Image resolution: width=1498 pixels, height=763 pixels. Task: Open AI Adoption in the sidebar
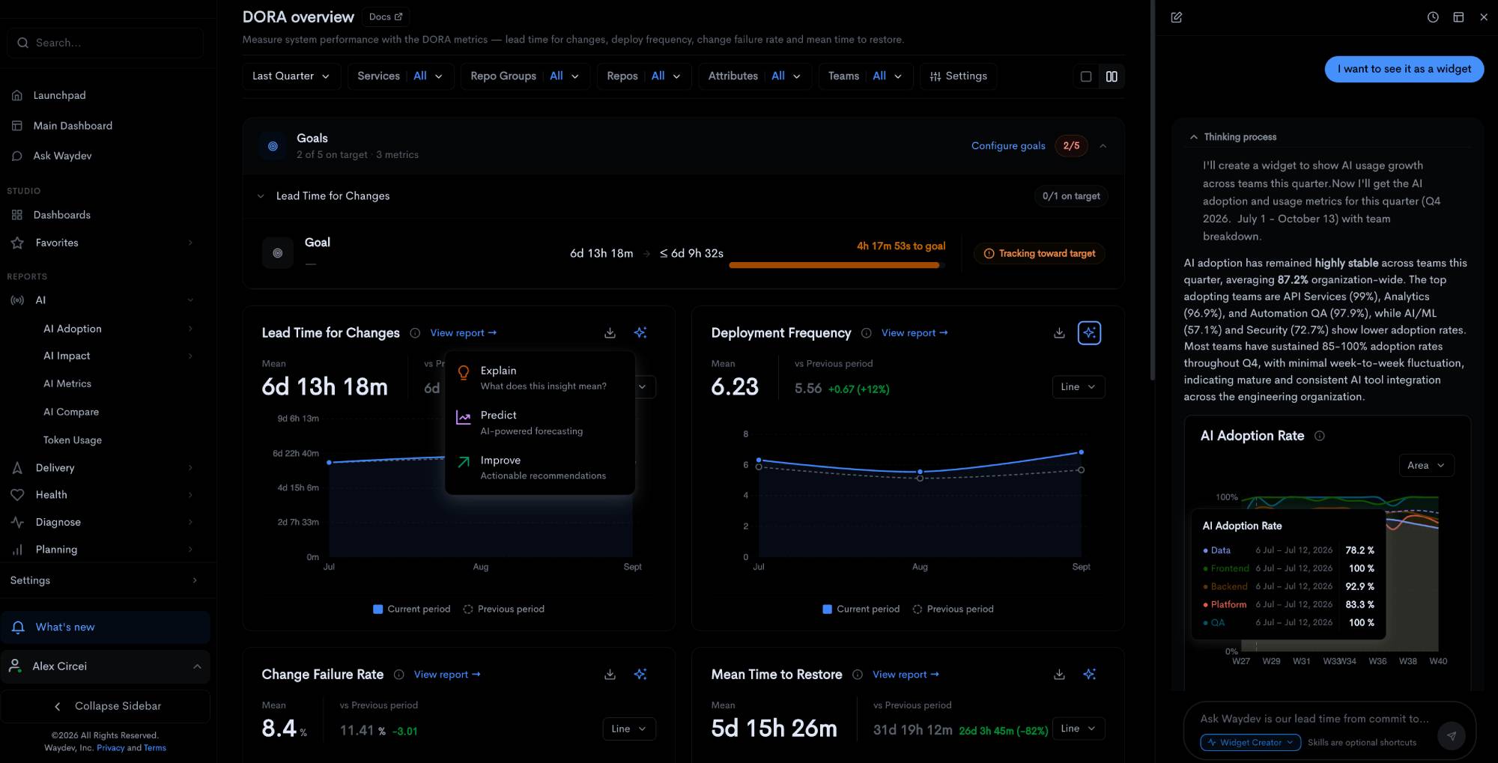[109, 329]
